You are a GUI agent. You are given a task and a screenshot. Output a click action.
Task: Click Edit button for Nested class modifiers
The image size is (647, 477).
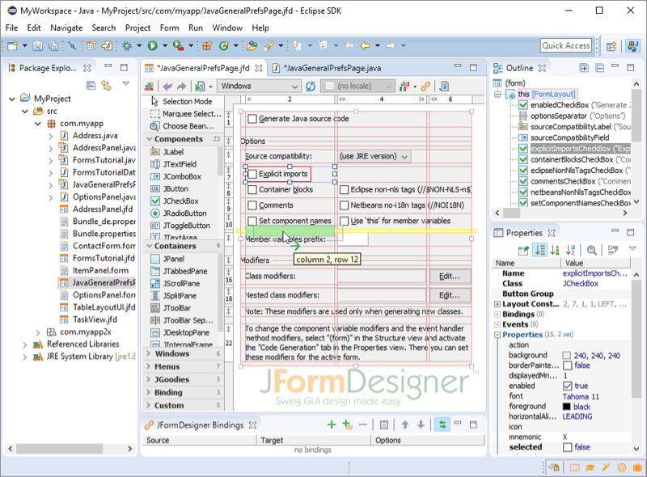[450, 295]
